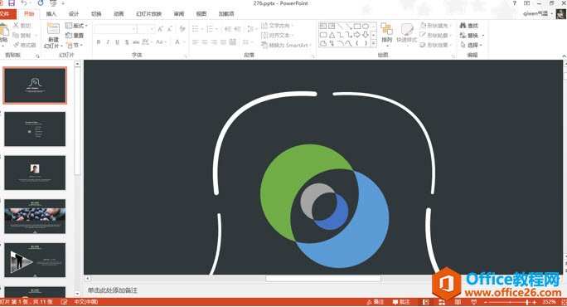Select the fourth slide thumbnail with blueberries
567x307 pixels.
click(35, 216)
